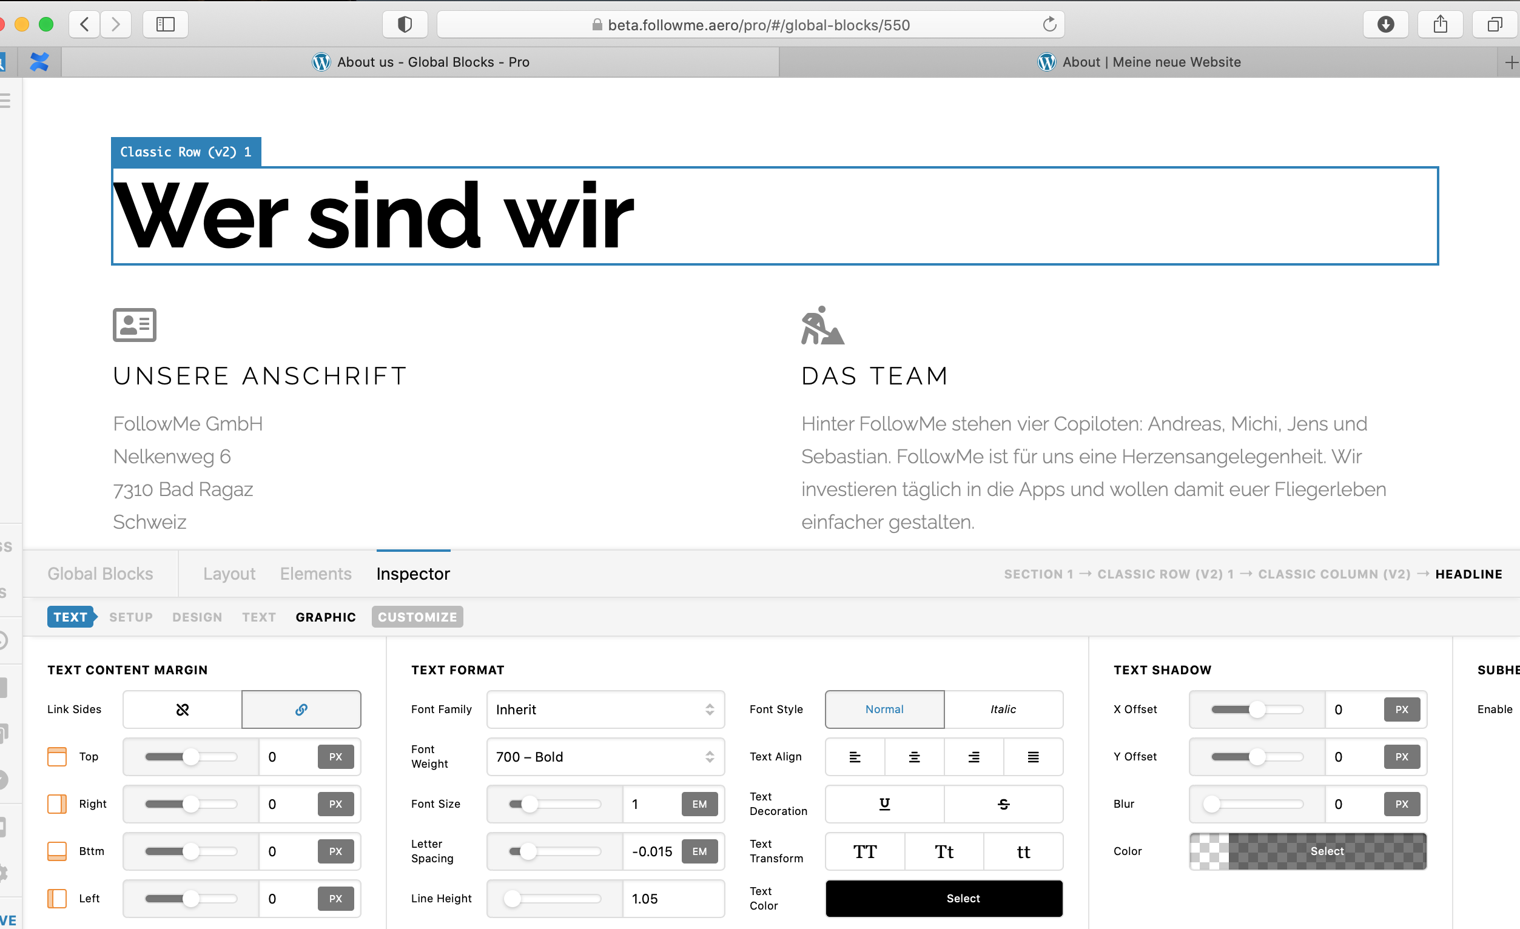Click Safari reload page icon
The image size is (1520, 929).
[x=1049, y=25]
